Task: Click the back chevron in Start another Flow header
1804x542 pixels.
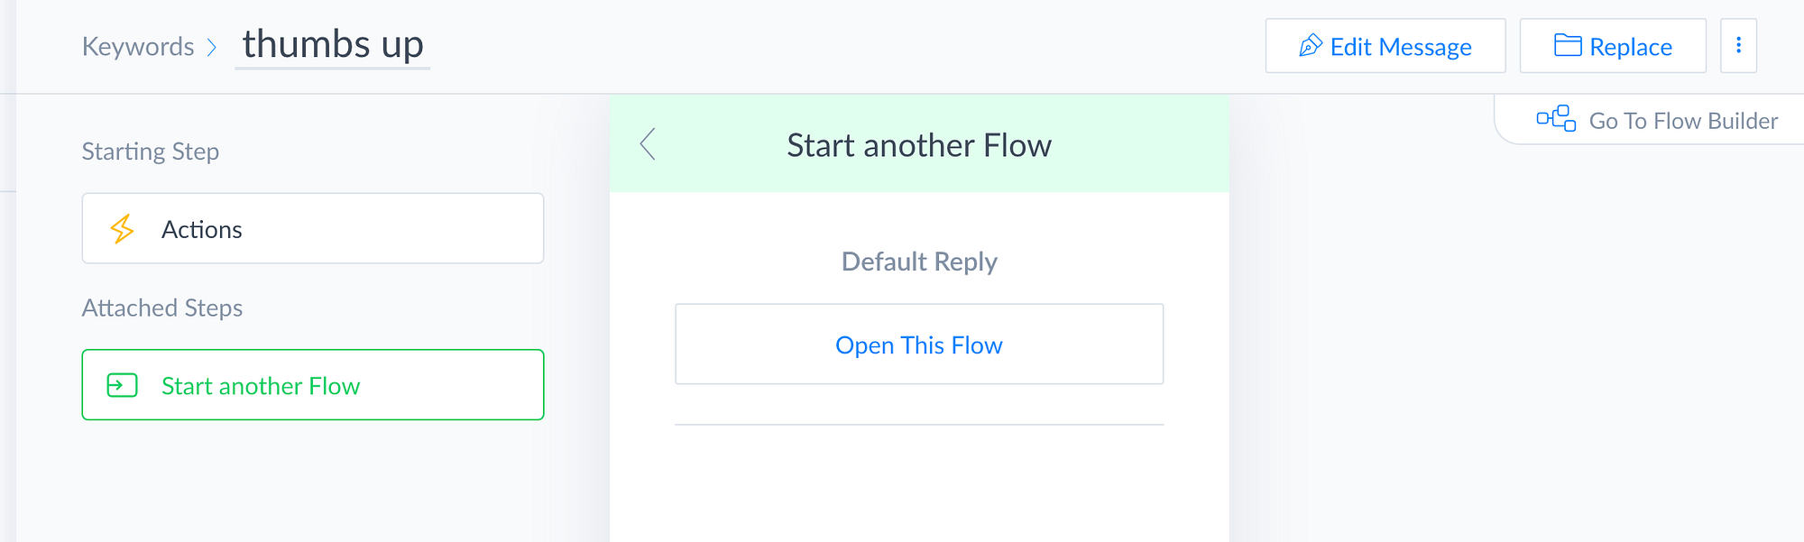Action: (648, 144)
